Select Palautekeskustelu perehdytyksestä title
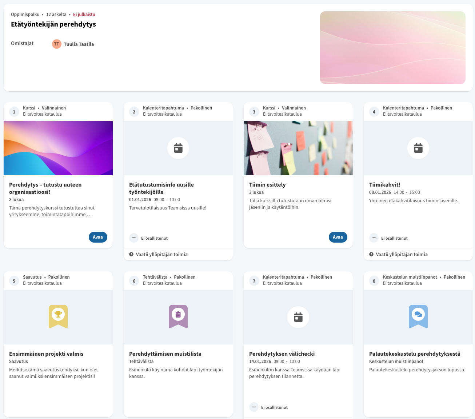The image size is (475, 419). coord(415,354)
